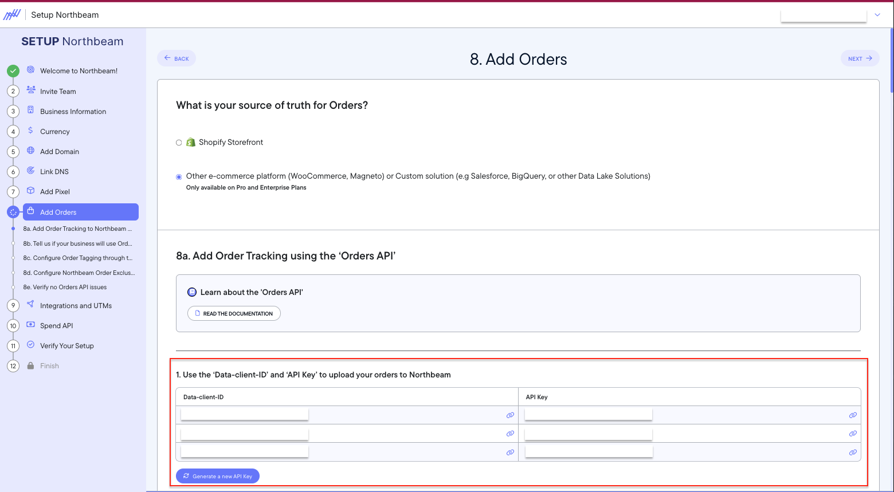This screenshot has height=492, width=894.
Task: Click first row redacted API Key value
Action: [x=589, y=414]
